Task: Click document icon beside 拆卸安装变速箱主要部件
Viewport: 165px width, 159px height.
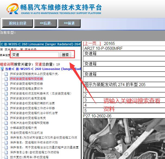Action: [6, 88]
